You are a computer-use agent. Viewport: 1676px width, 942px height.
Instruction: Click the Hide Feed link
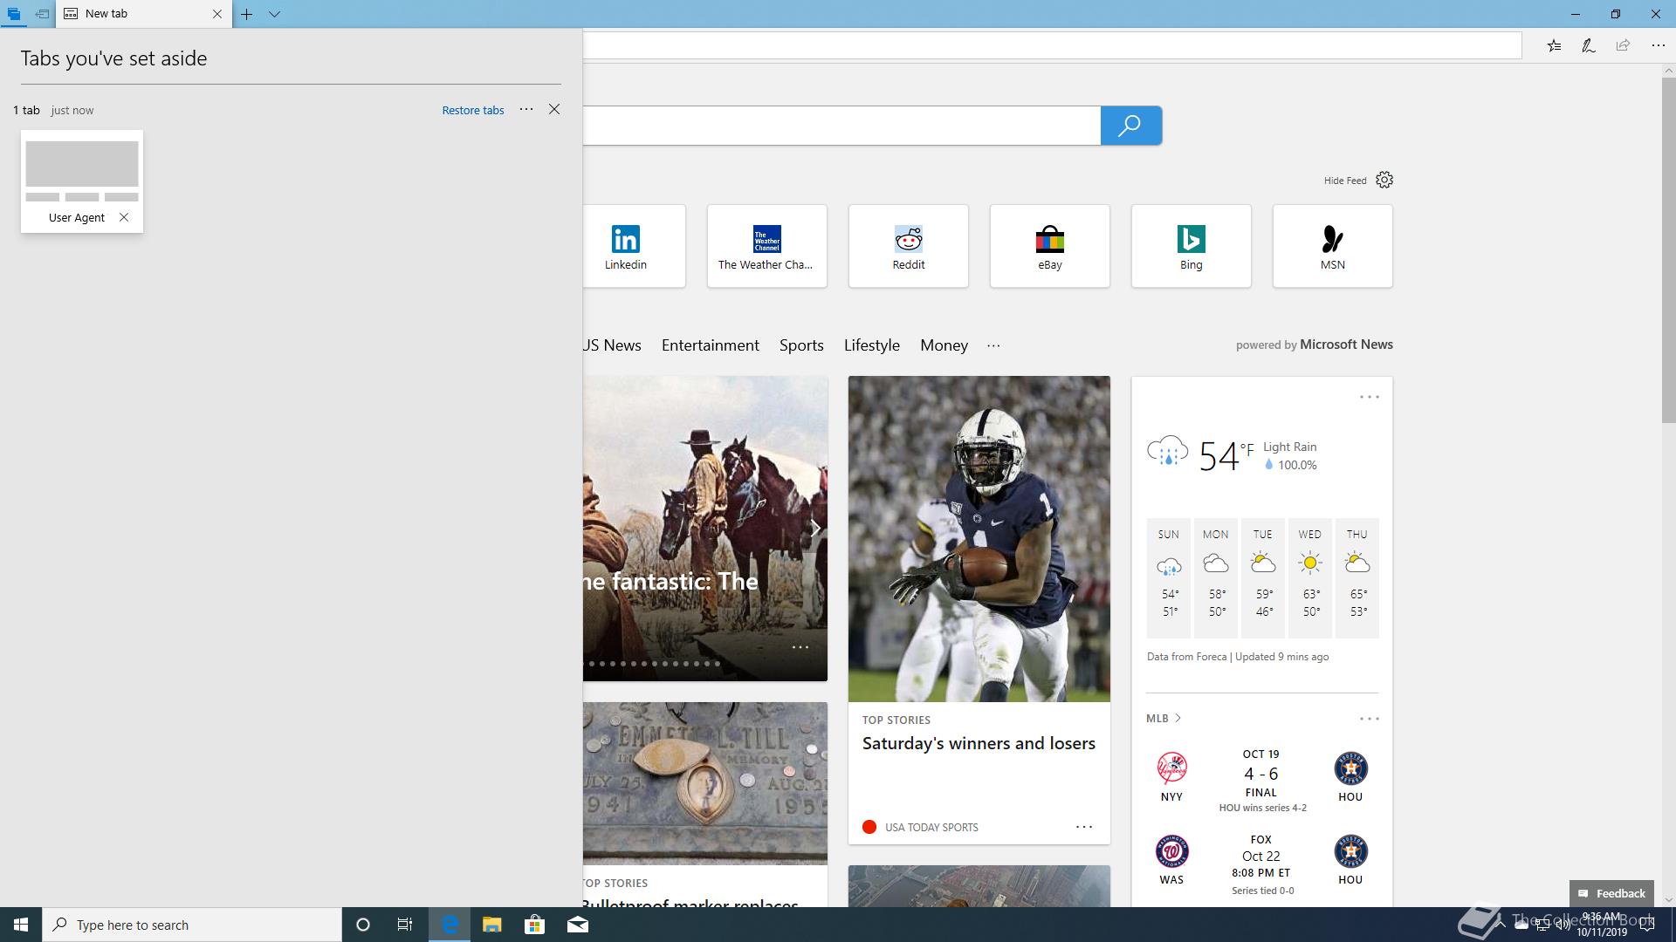(x=1345, y=181)
